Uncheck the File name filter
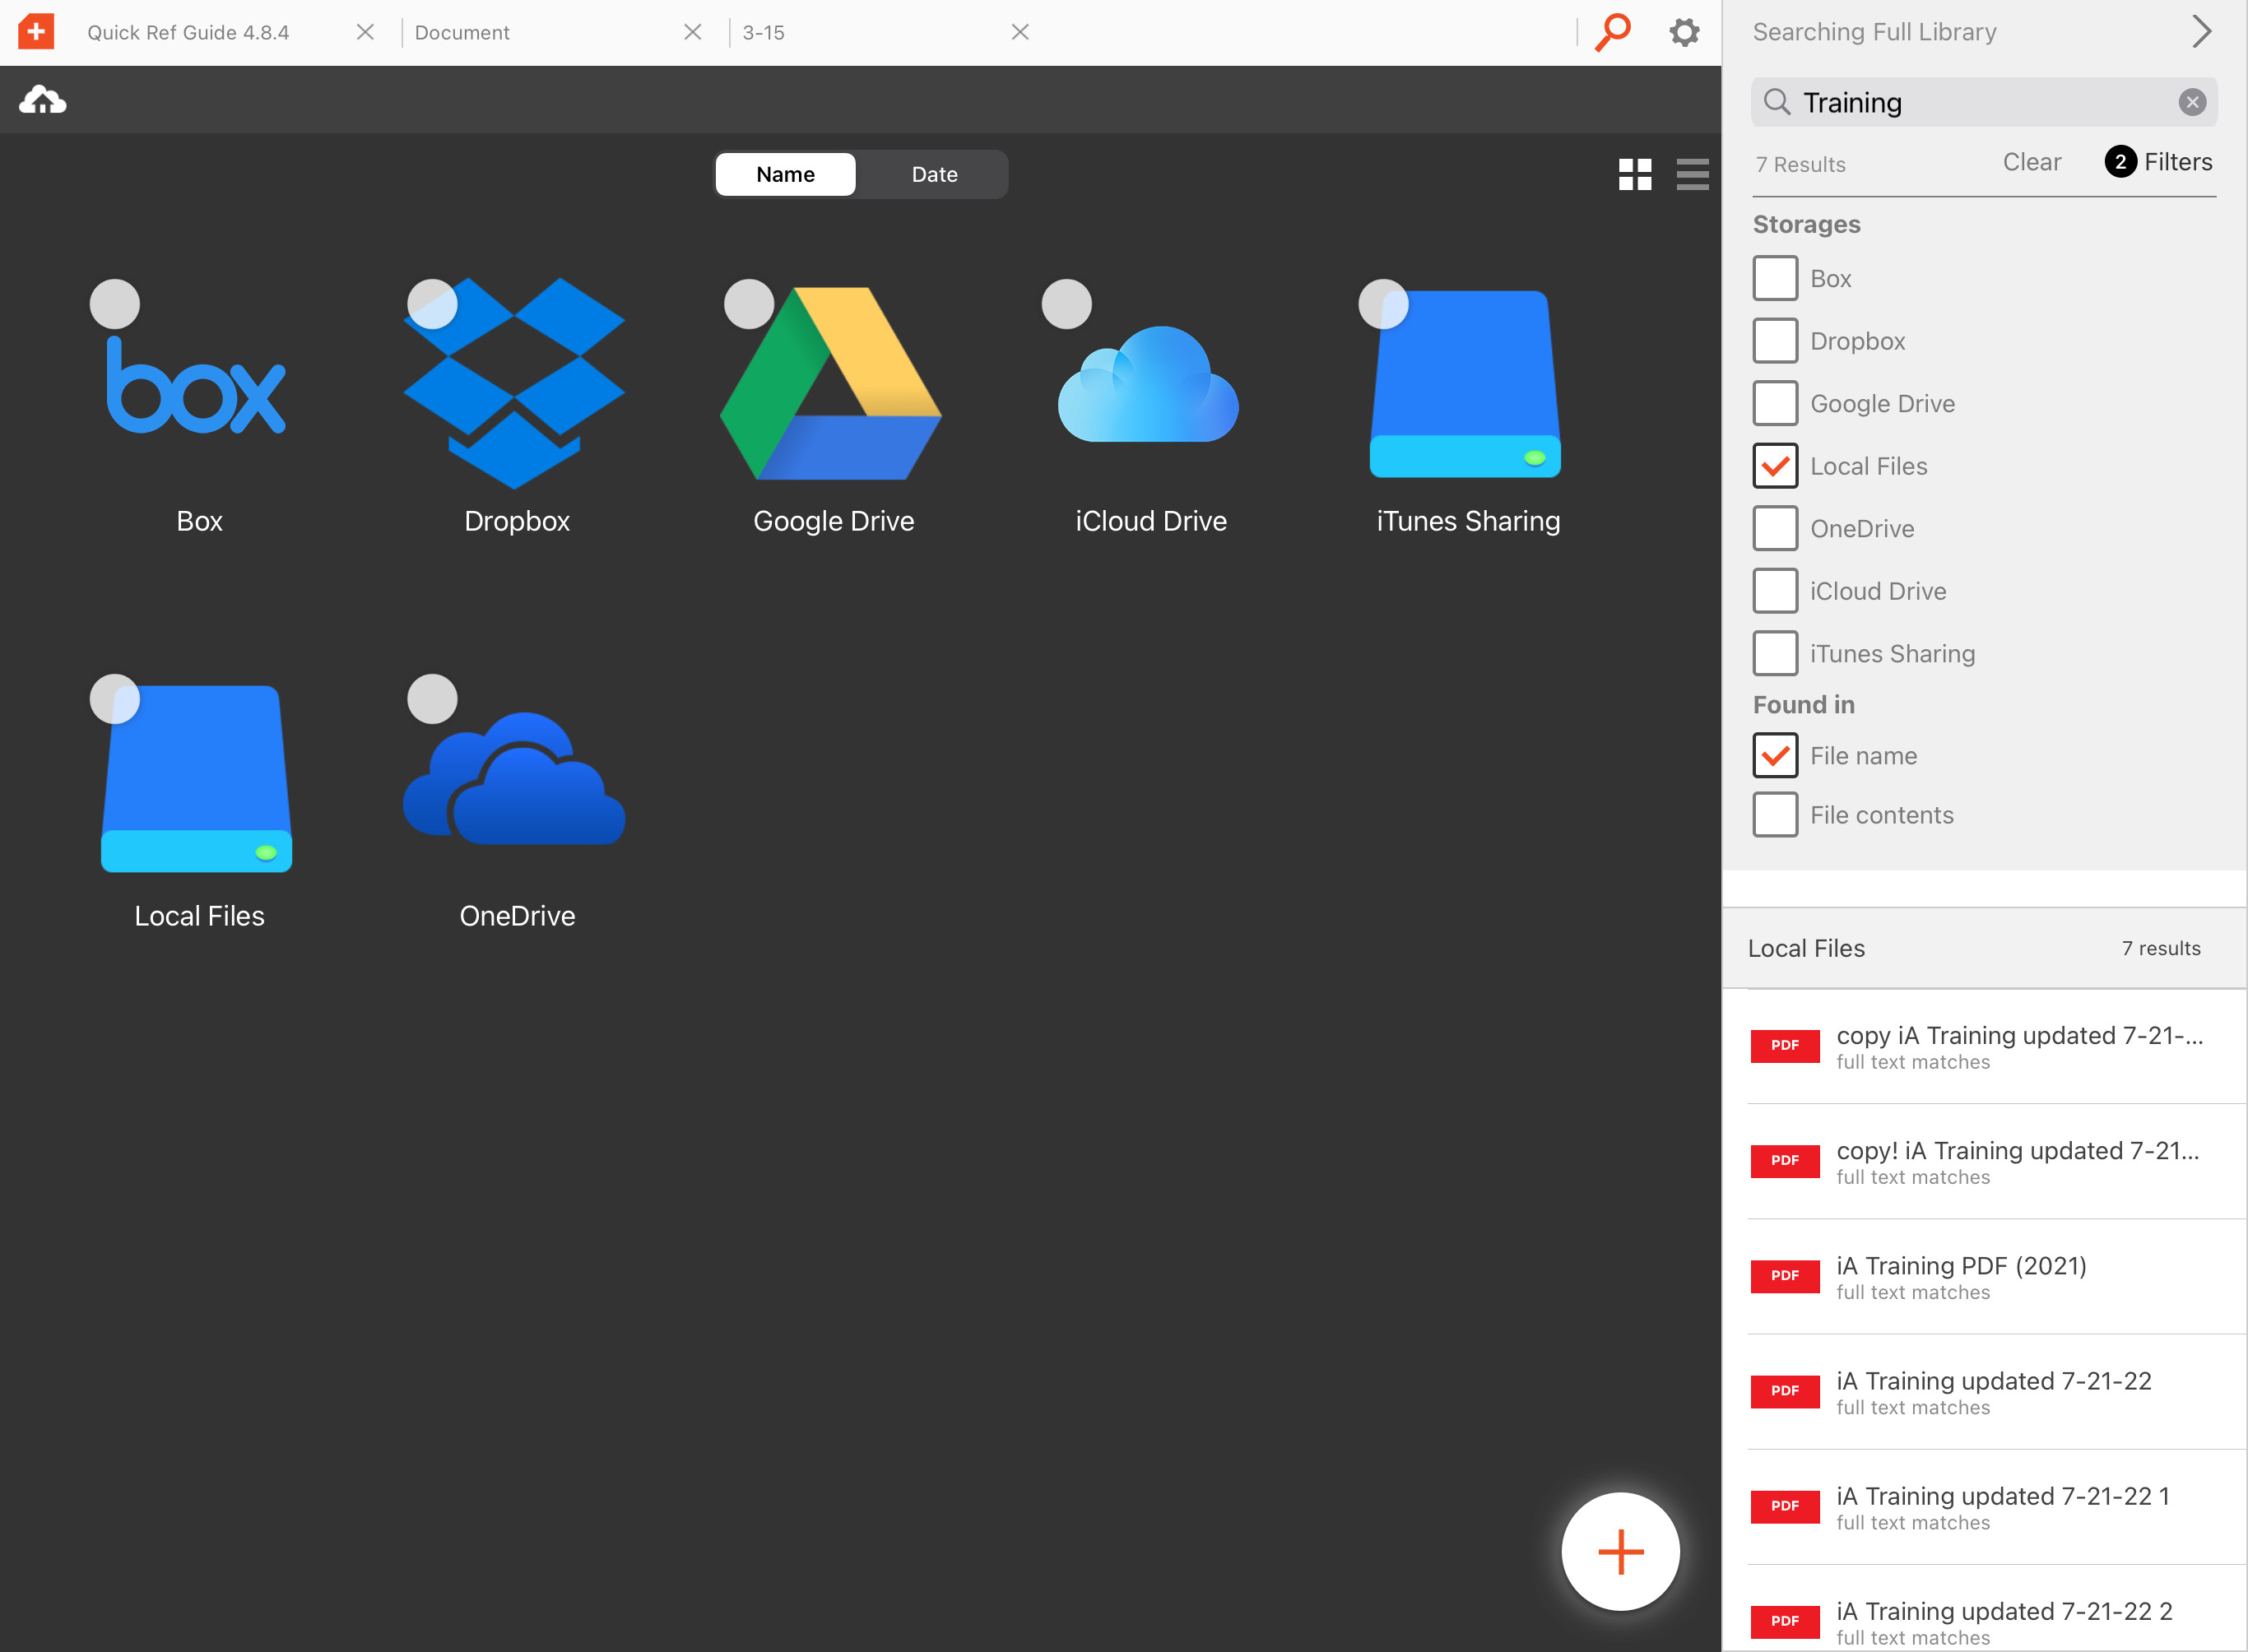Image resolution: width=2248 pixels, height=1652 pixels. tap(1775, 755)
